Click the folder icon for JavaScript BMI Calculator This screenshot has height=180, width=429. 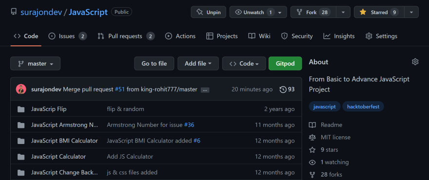(21, 141)
